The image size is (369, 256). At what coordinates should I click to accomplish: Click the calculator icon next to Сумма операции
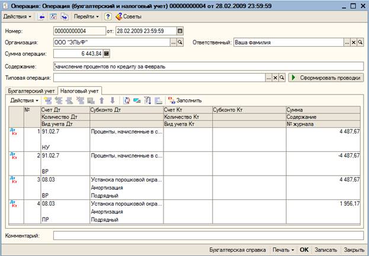pos(107,54)
